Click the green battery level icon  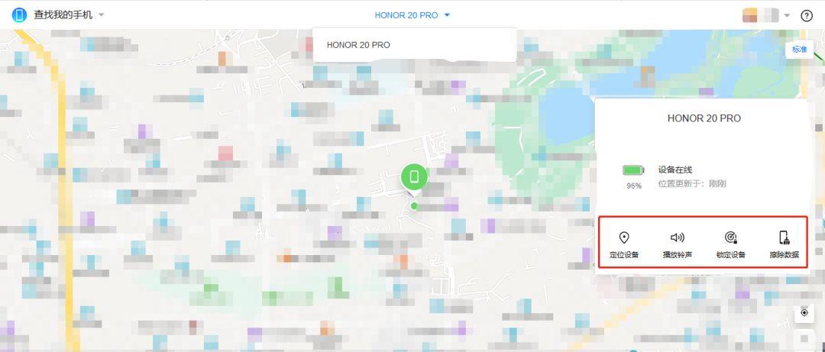coord(633,170)
